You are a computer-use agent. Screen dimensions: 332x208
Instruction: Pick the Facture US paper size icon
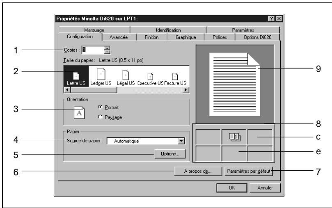(175, 76)
